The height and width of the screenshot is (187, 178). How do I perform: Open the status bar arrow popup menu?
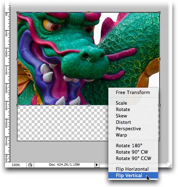pyautogui.click(x=97, y=165)
